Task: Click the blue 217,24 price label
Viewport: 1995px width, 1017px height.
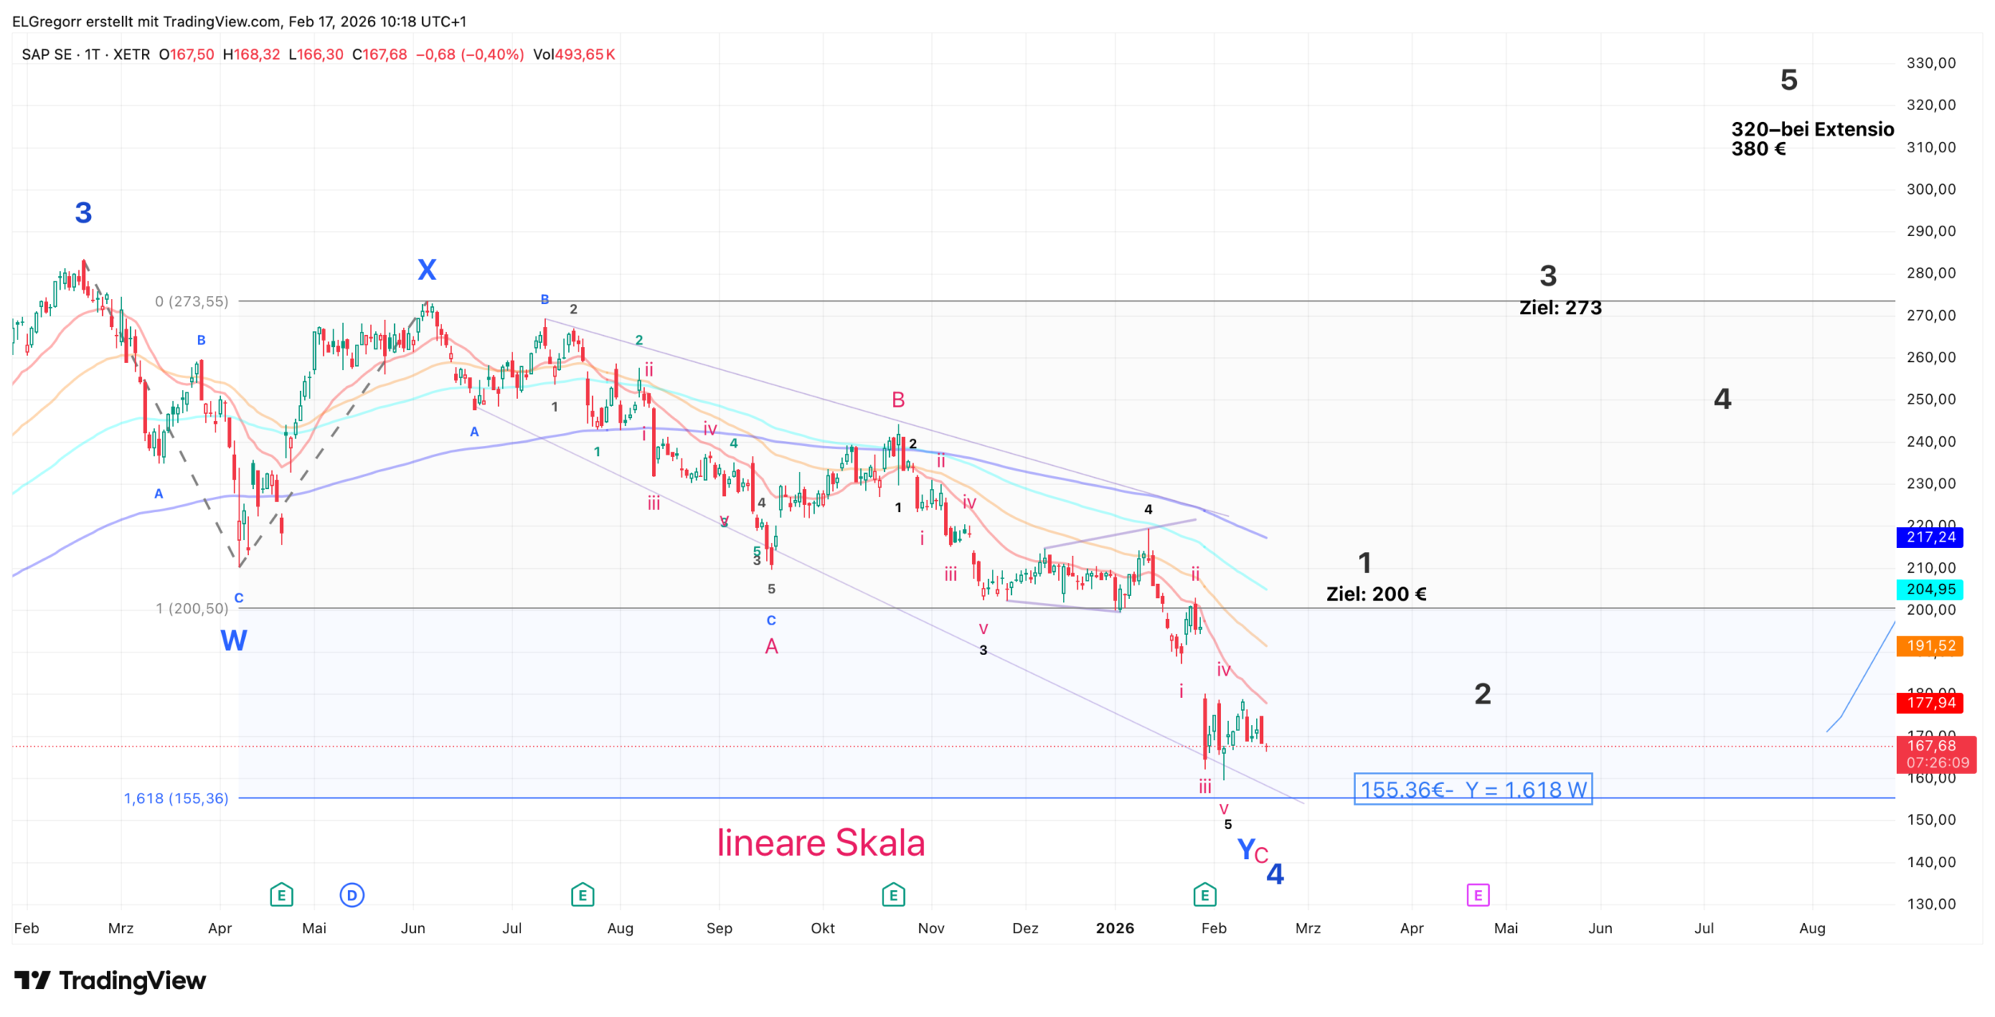Action: pos(1930,538)
